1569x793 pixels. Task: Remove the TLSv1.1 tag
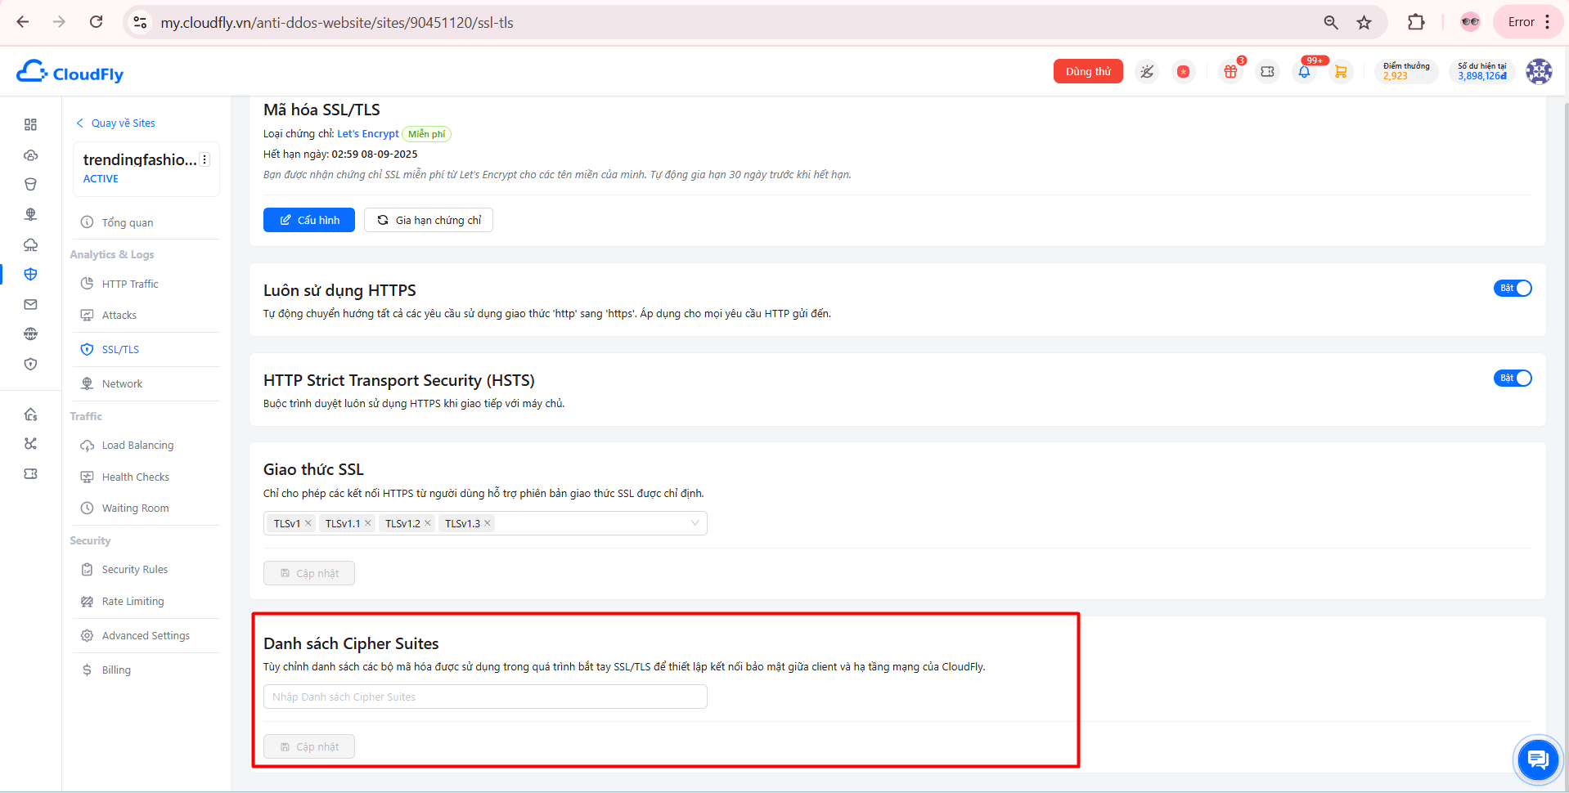pos(368,523)
